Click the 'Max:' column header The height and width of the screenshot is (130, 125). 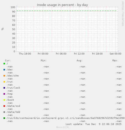coord(115,61)
